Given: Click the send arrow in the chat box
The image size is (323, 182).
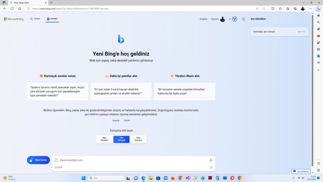Looking at the screenshot, I should click(211, 167).
